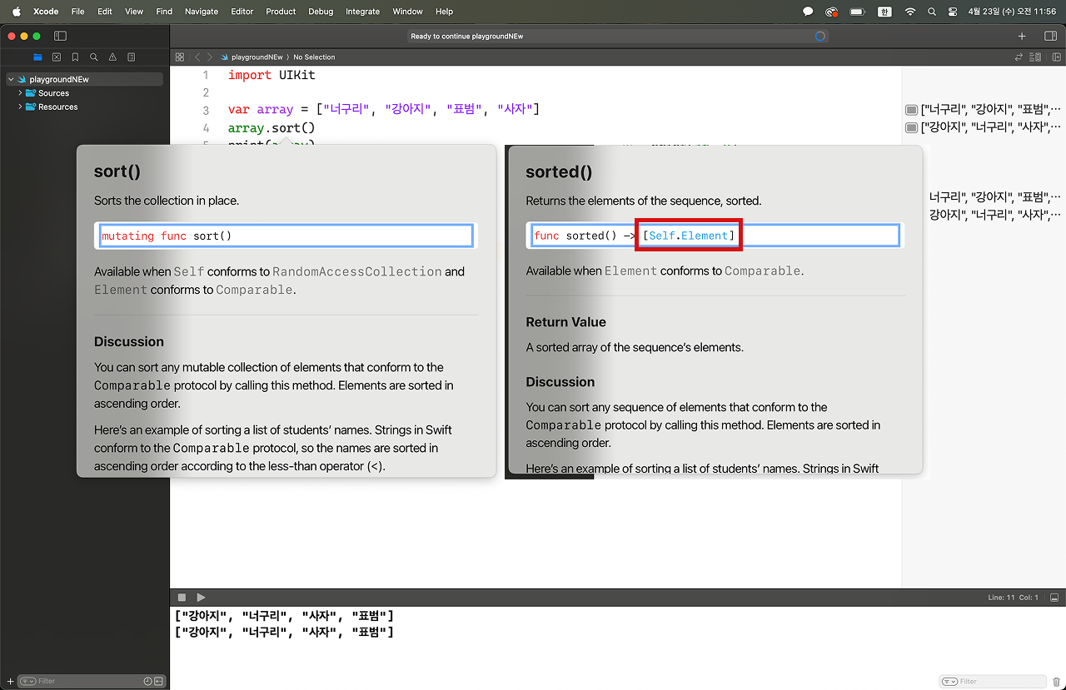Click the import UIKit code line
The height and width of the screenshot is (690, 1066).
(x=271, y=75)
